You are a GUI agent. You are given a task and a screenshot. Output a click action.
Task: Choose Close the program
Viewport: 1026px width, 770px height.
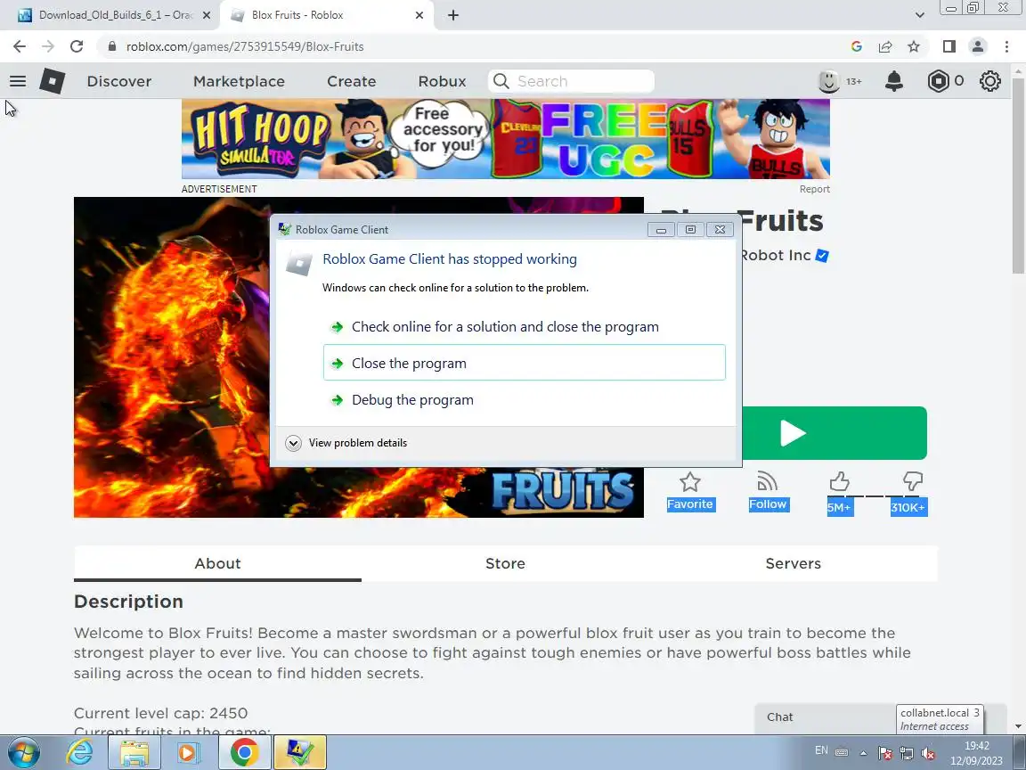pyautogui.click(x=524, y=363)
